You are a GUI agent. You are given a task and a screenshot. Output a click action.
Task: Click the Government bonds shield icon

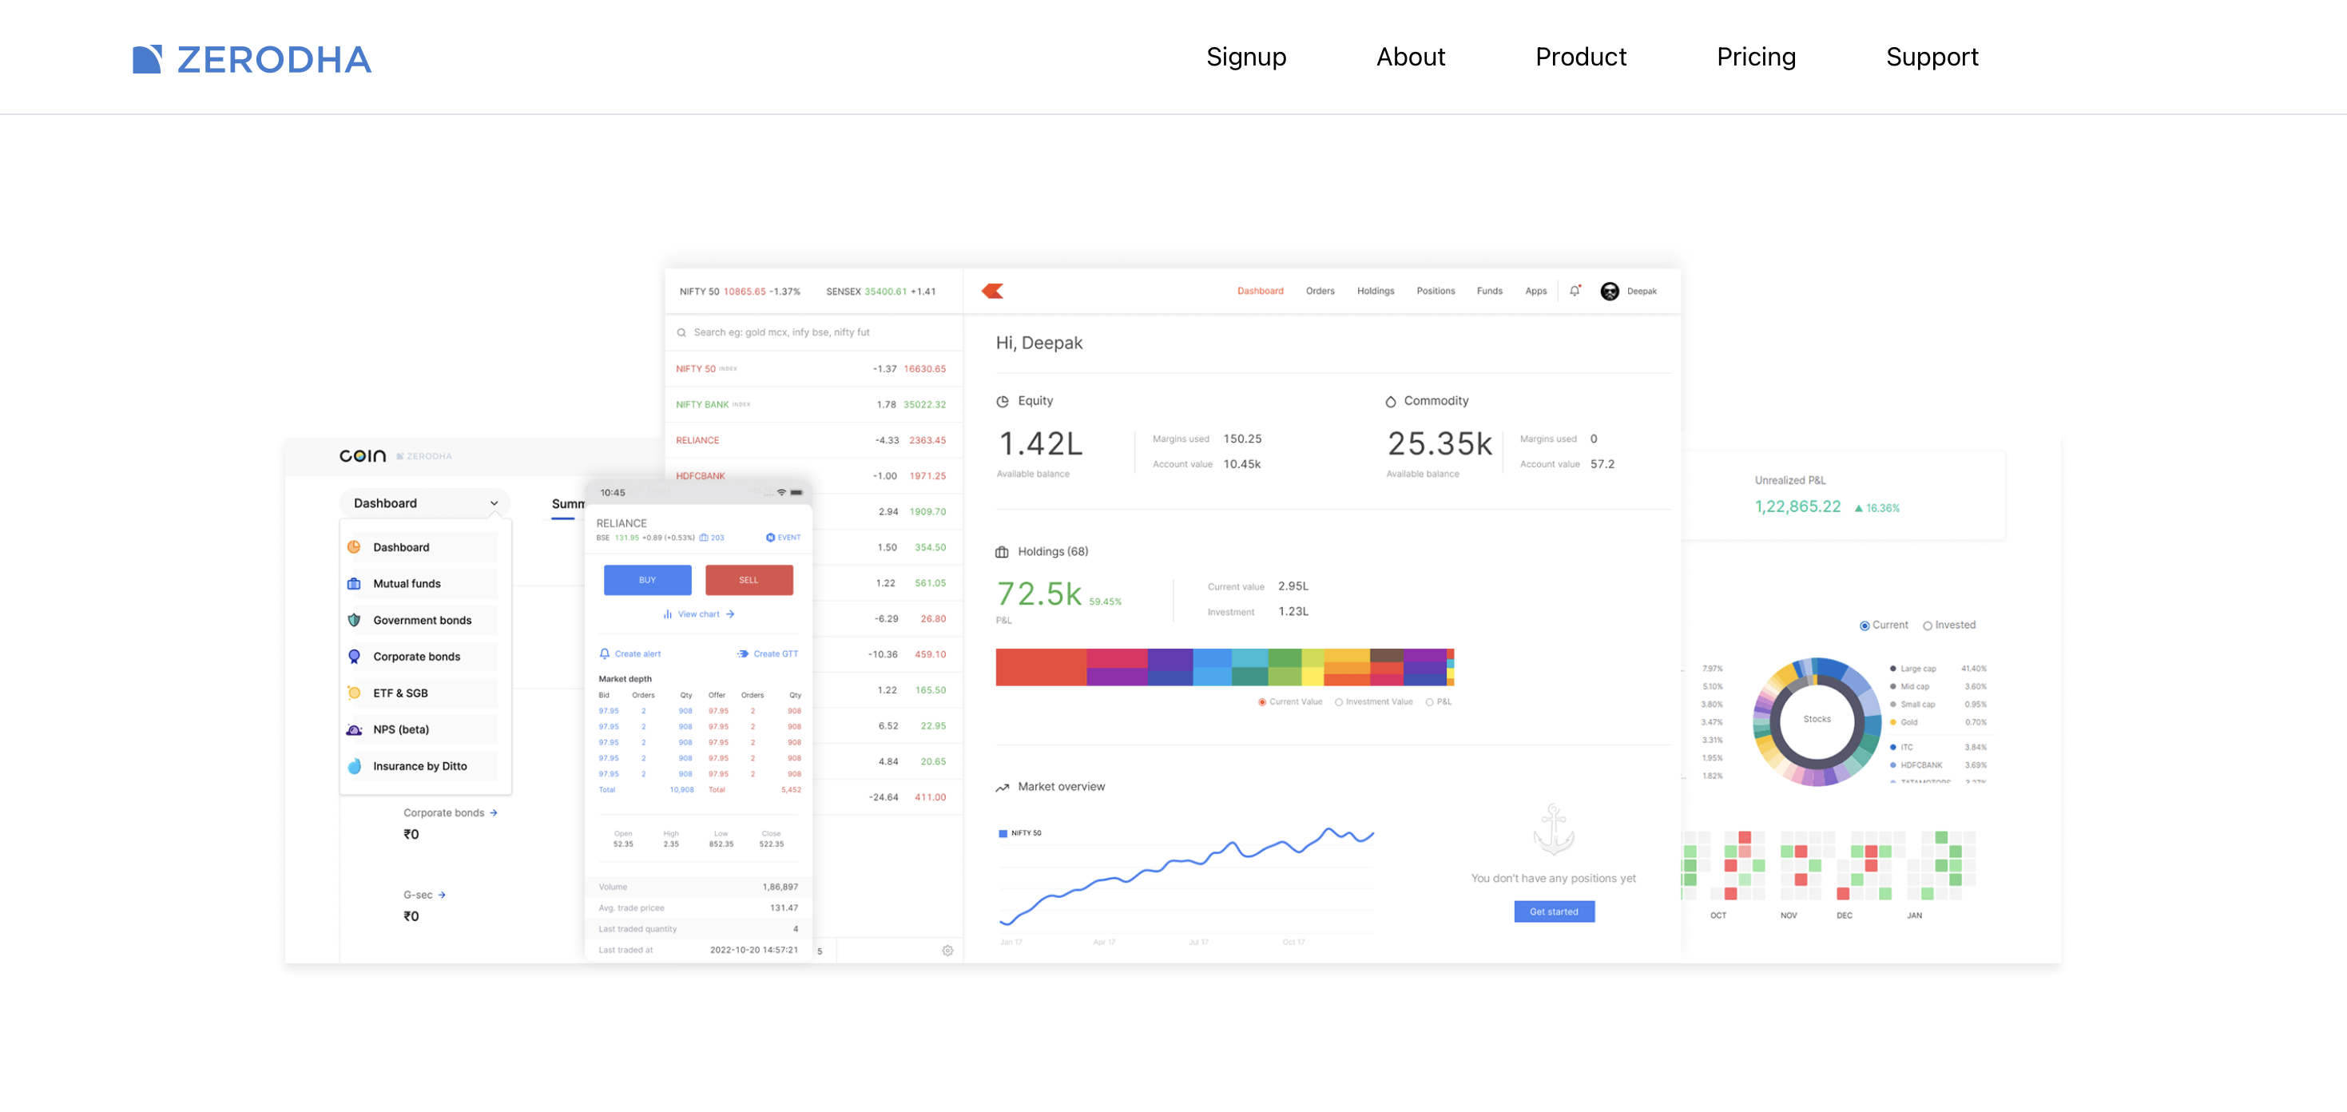coord(355,620)
